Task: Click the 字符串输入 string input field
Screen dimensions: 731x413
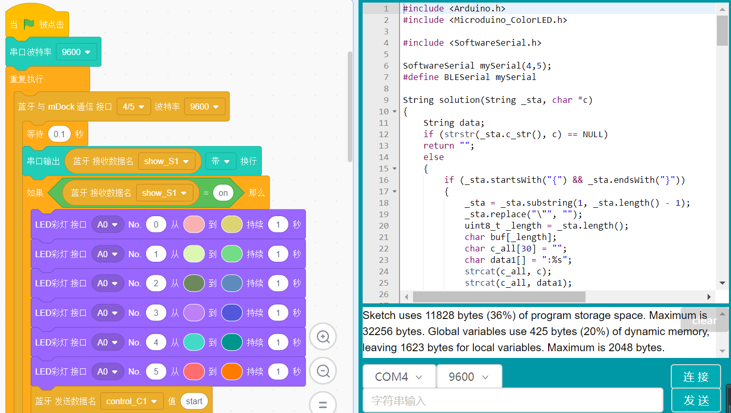Action: pos(513,401)
